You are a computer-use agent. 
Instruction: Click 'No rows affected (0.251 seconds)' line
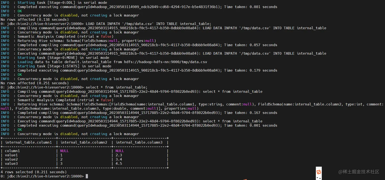35,83
